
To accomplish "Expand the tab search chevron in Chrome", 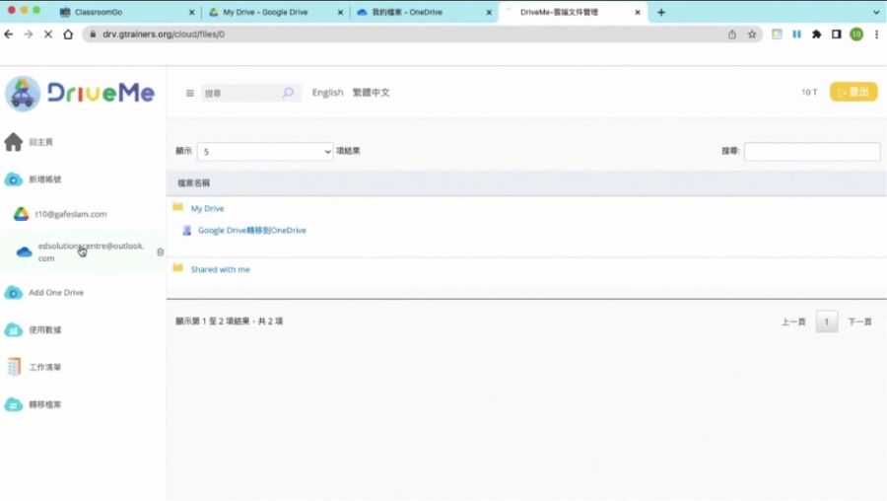I will (x=876, y=12).
